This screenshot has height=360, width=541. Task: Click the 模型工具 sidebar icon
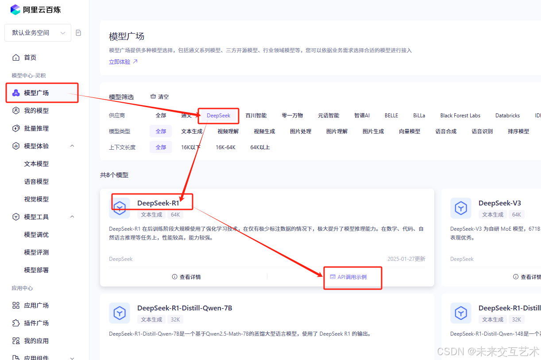click(16, 217)
